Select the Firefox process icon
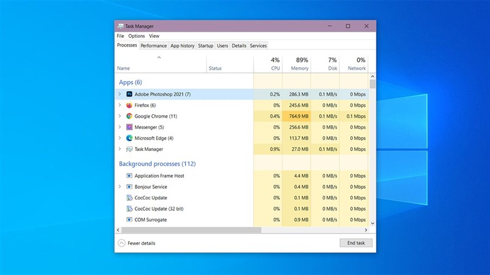Image resolution: width=490 pixels, height=275 pixels. [x=129, y=105]
